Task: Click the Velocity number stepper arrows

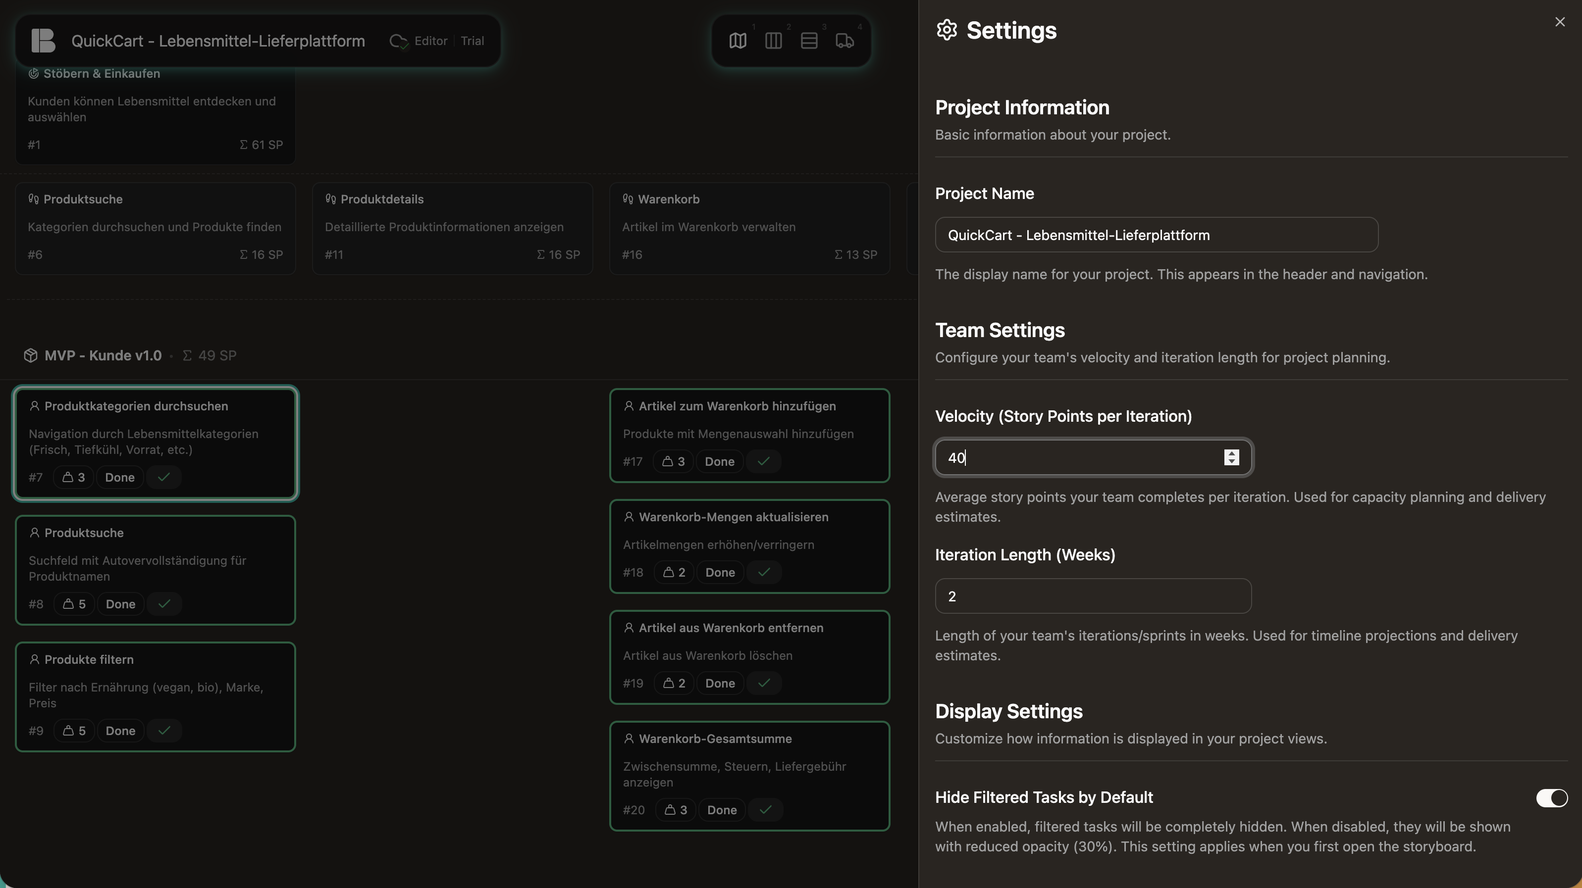Action: pyautogui.click(x=1231, y=458)
